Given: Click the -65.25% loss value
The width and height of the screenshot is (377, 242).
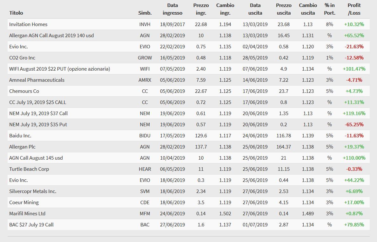Looking at the screenshot, I should (354, 124).
